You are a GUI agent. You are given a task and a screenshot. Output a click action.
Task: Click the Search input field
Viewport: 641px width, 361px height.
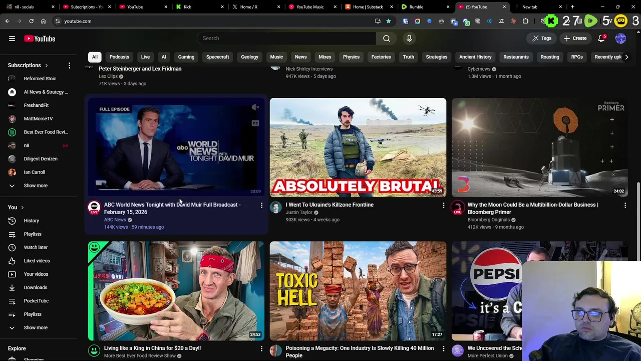pos(286,38)
